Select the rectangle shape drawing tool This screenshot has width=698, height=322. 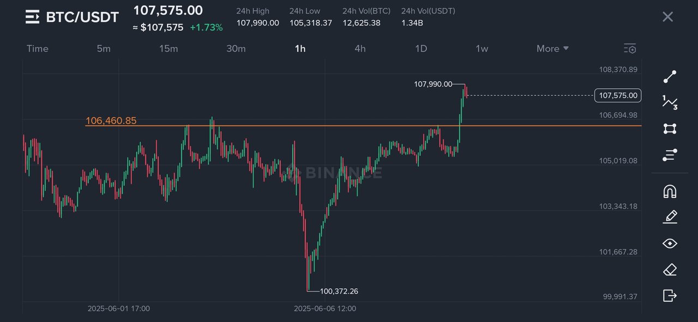[670, 129]
